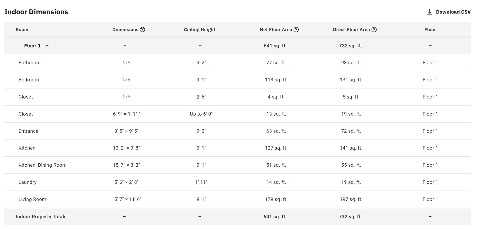This screenshot has height=229, width=483.
Task: Select the Living Room row label
Action: 32,199
